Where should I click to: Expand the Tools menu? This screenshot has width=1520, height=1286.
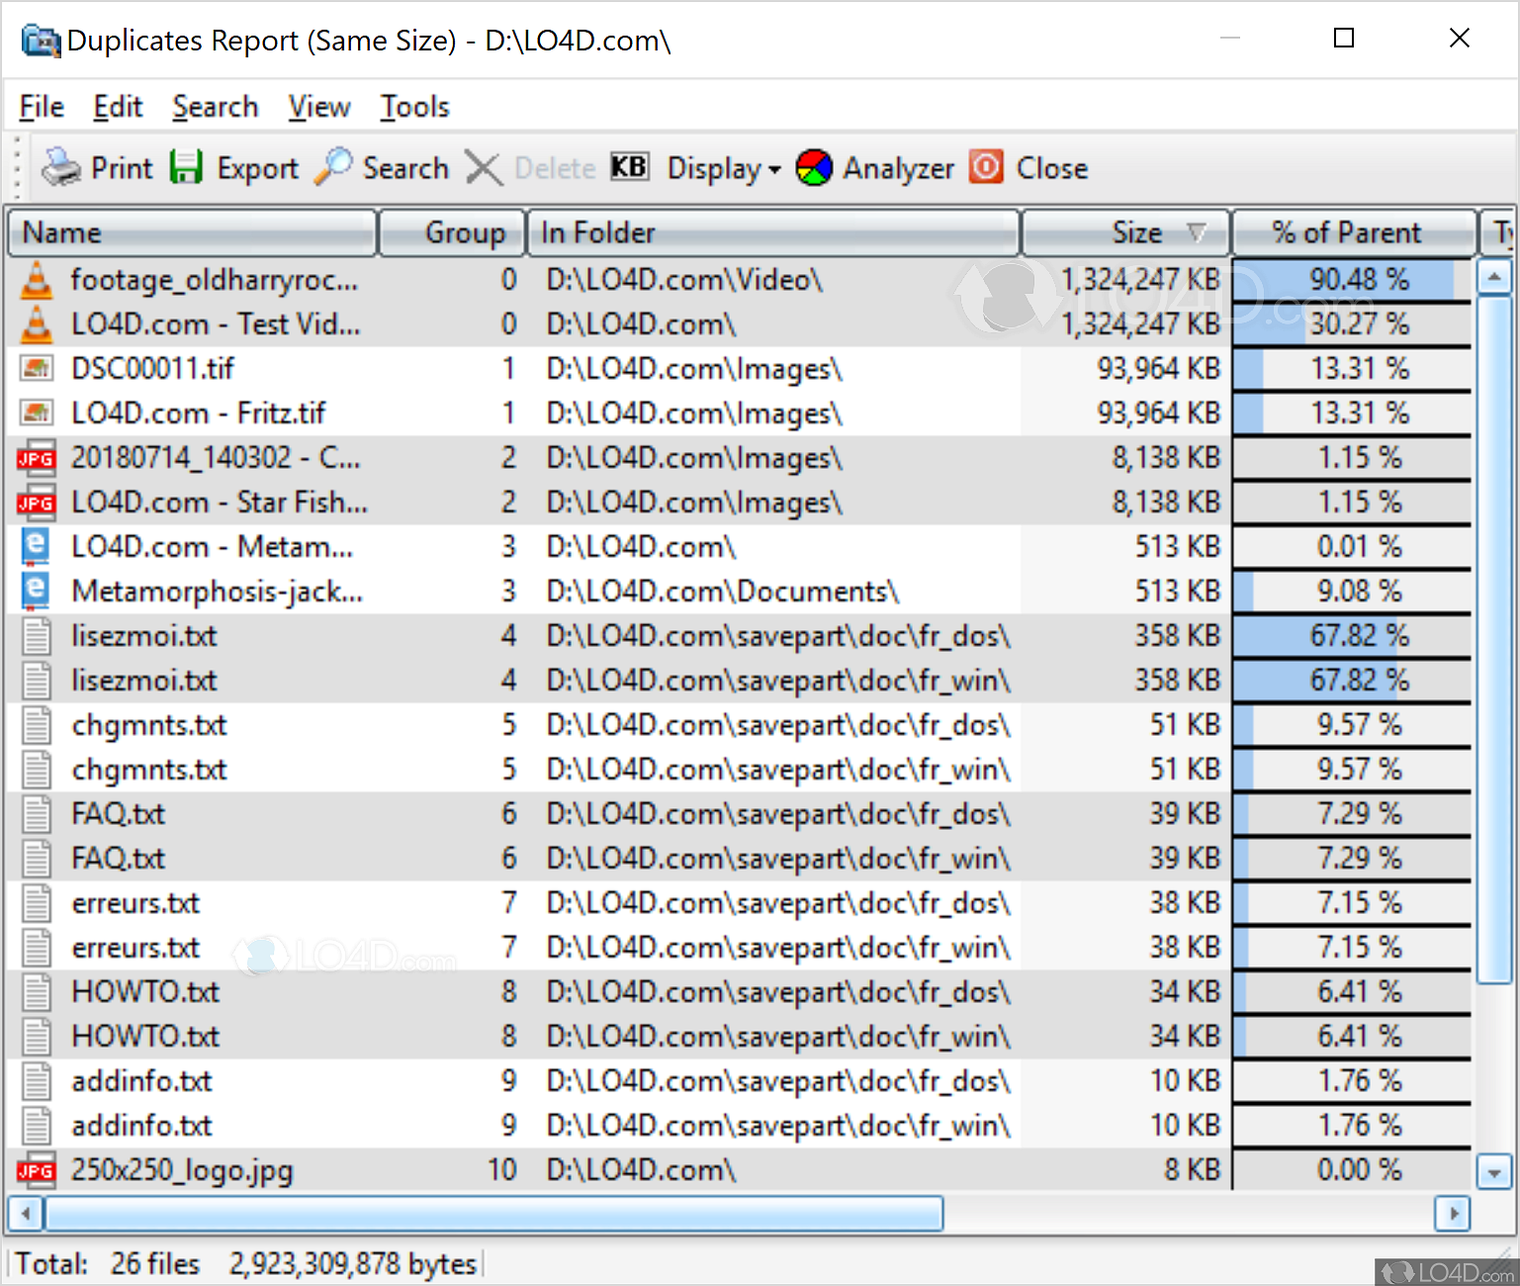[414, 106]
